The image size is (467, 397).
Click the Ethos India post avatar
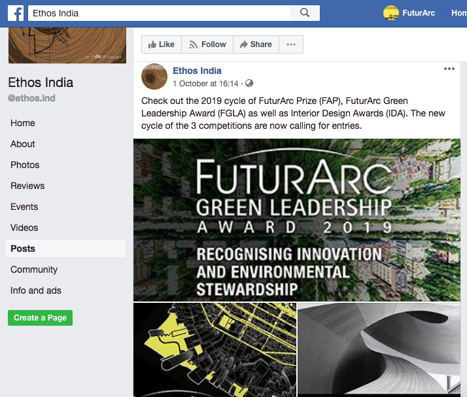154,77
